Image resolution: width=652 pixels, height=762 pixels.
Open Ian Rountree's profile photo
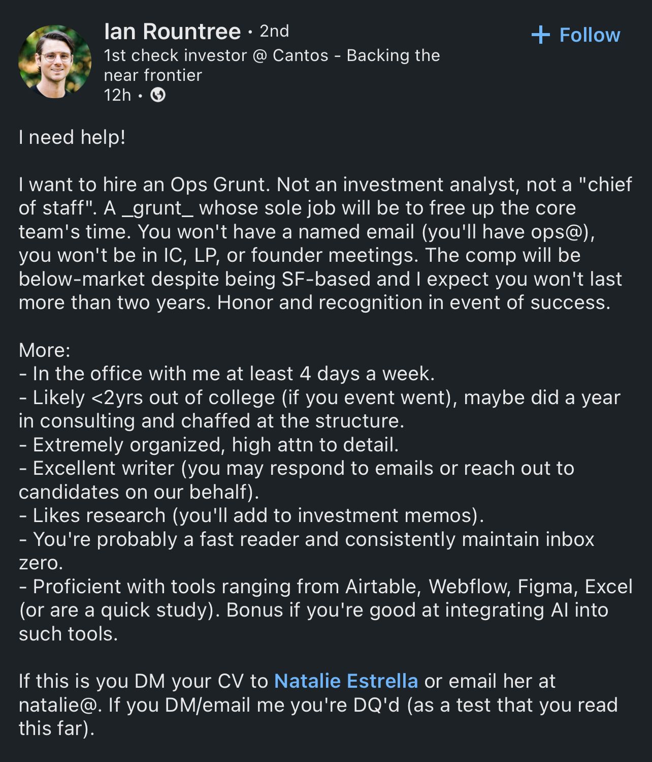55,62
